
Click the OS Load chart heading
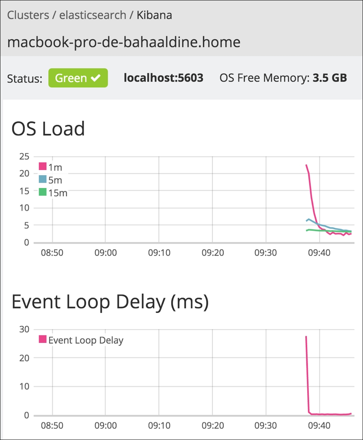click(48, 128)
